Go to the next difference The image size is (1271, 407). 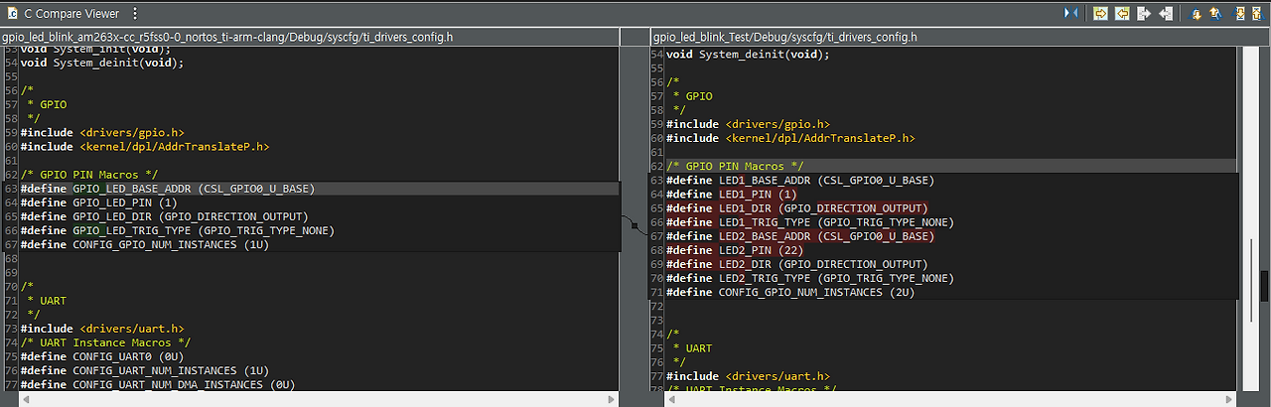(1196, 14)
